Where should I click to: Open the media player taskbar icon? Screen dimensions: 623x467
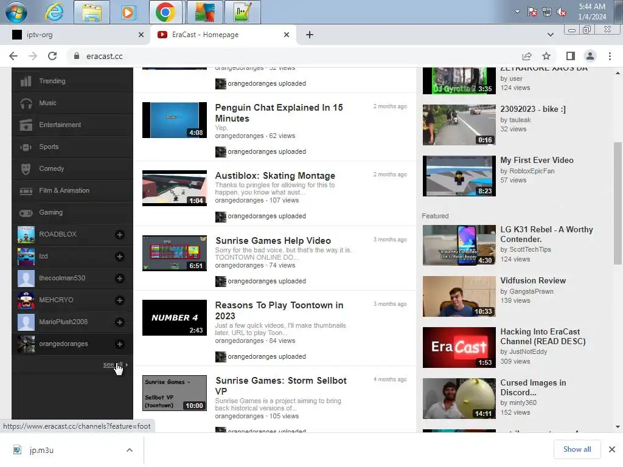(x=128, y=12)
